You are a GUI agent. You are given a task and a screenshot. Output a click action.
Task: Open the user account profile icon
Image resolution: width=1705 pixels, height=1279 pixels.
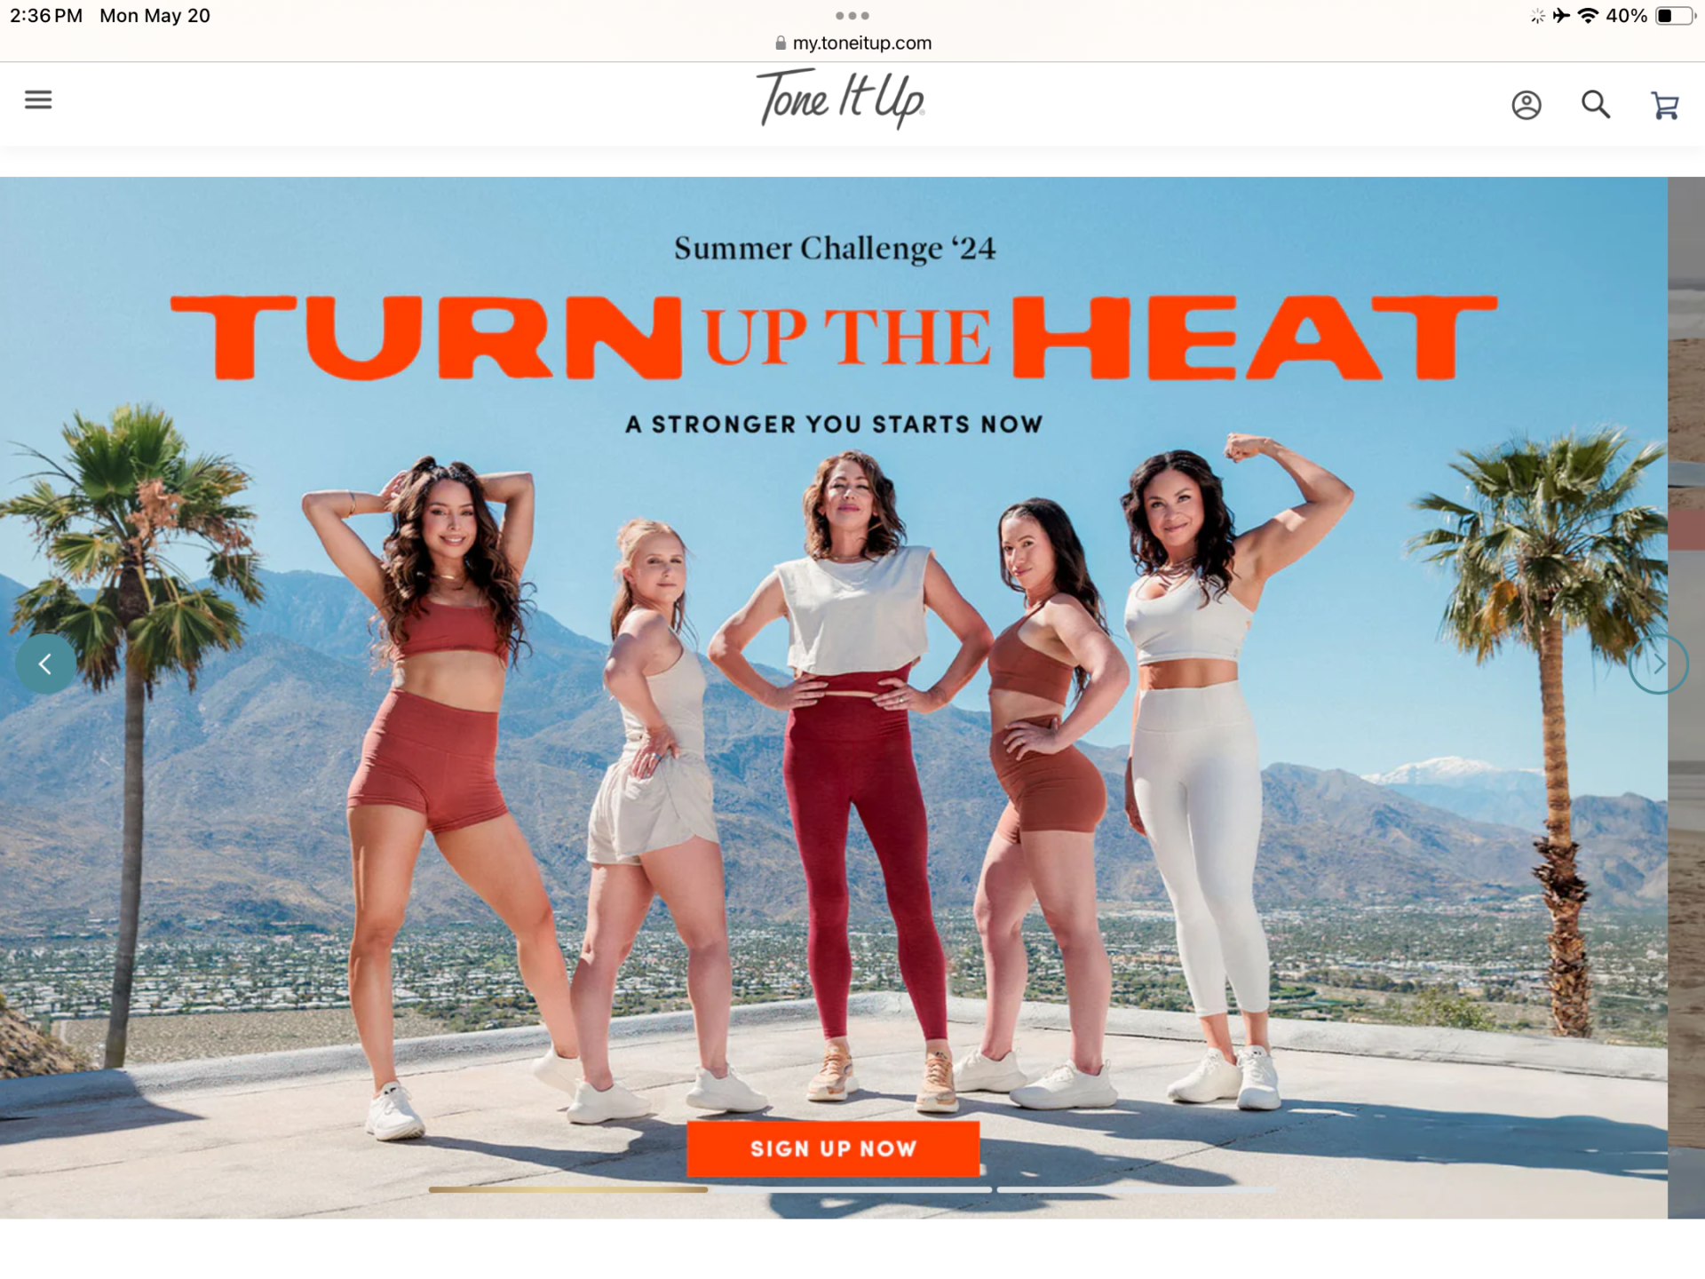[x=1526, y=105]
